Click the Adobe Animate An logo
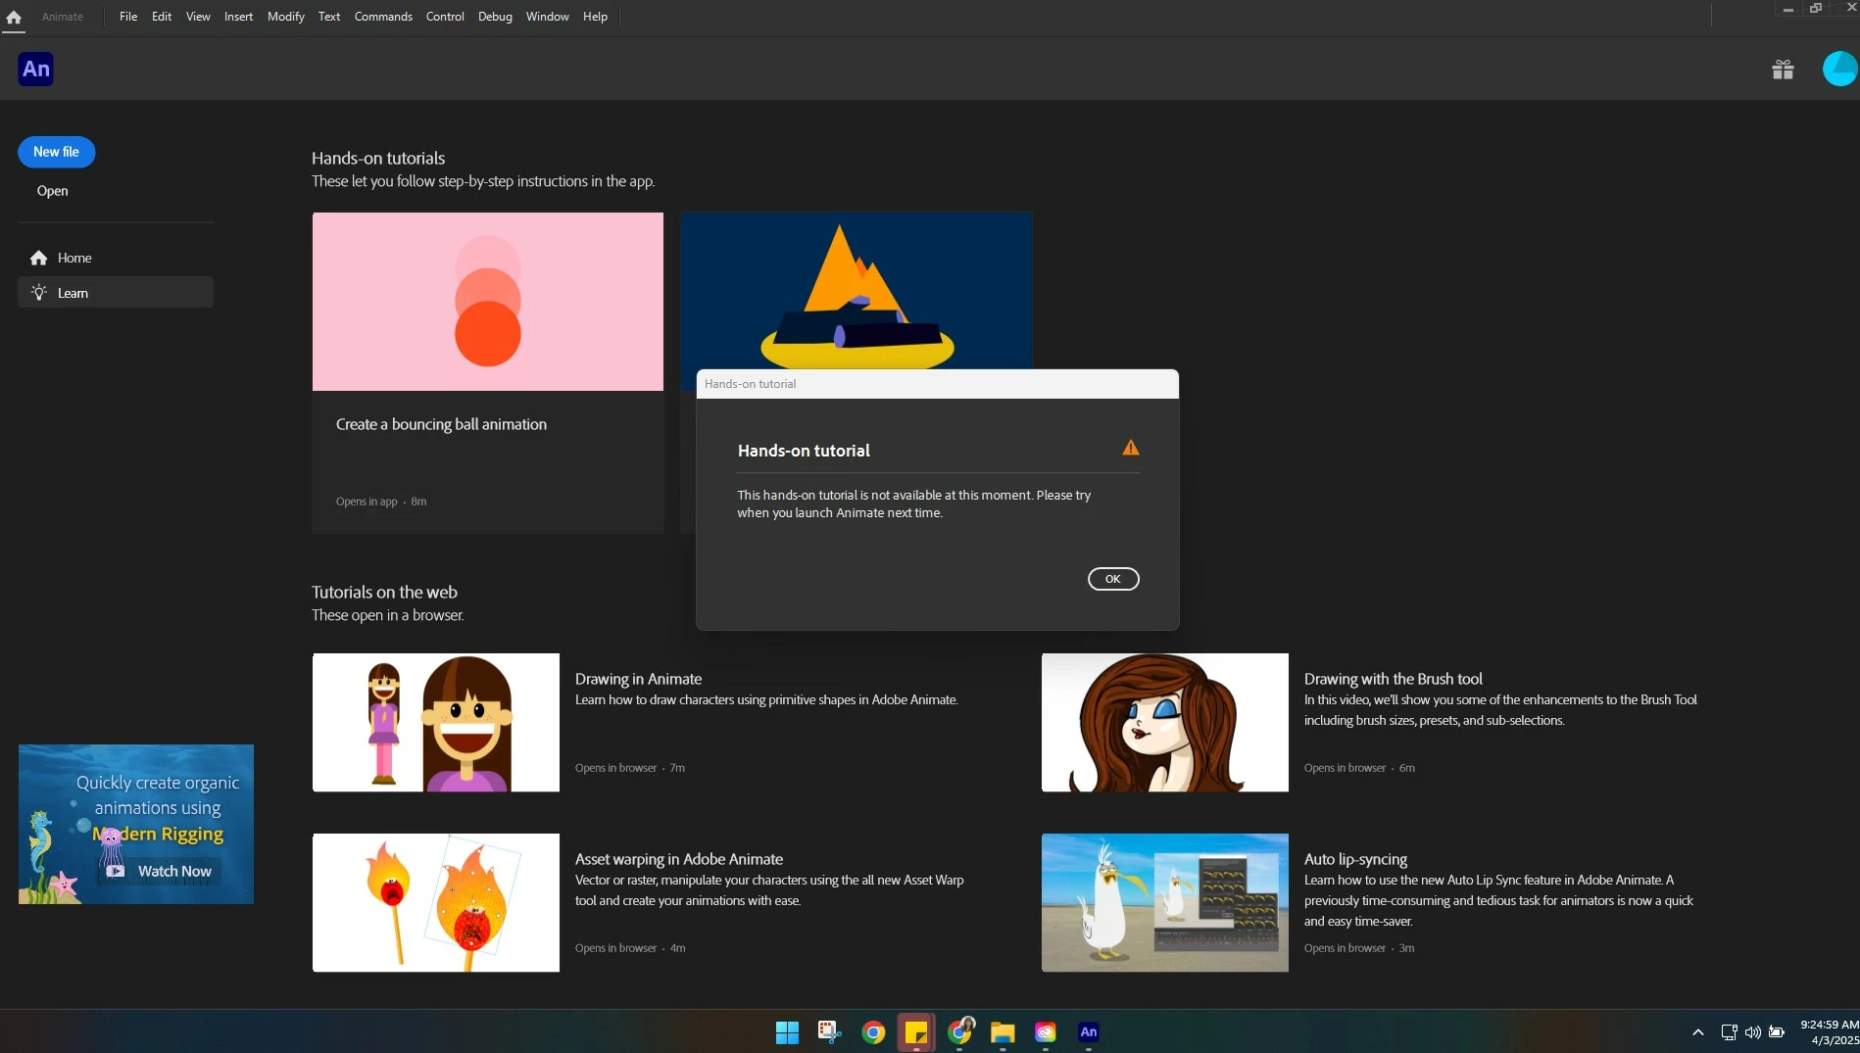 coord(36,69)
